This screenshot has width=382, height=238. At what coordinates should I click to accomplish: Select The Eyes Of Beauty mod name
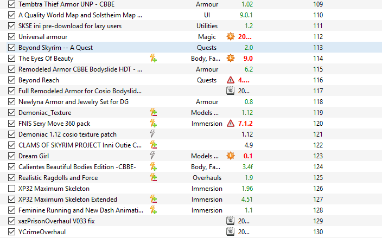tap(46, 59)
